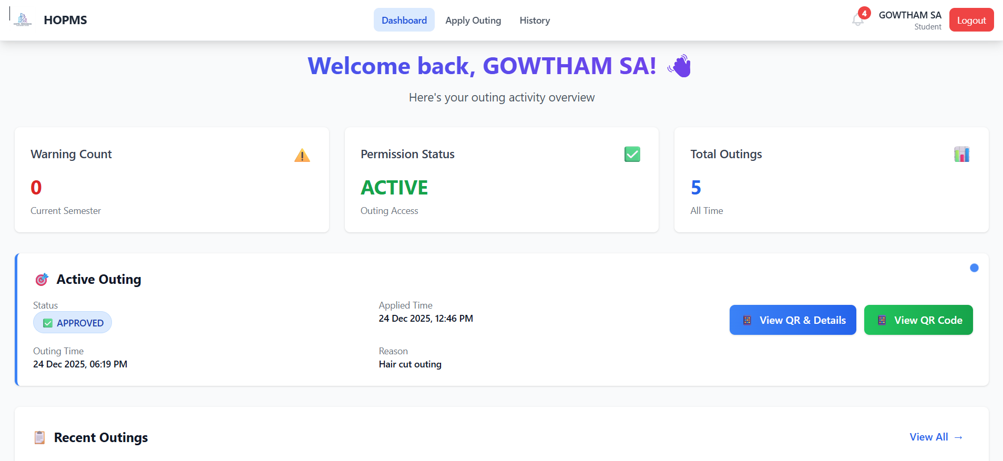Click the ACTIVE permission status text

[394, 188]
